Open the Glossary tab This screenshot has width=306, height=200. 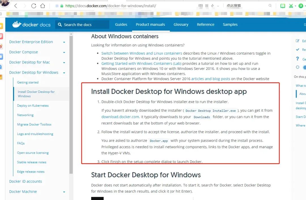181,24
